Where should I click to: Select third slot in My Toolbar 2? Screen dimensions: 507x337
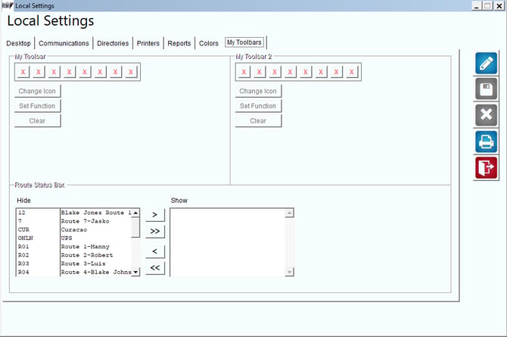pos(275,72)
